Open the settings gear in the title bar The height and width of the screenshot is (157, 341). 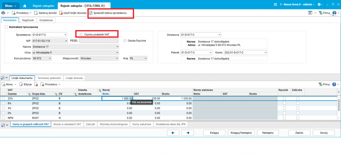coord(319,4)
